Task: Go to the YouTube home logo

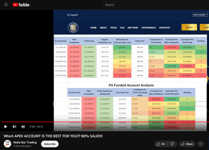Action: (x=21, y=5)
